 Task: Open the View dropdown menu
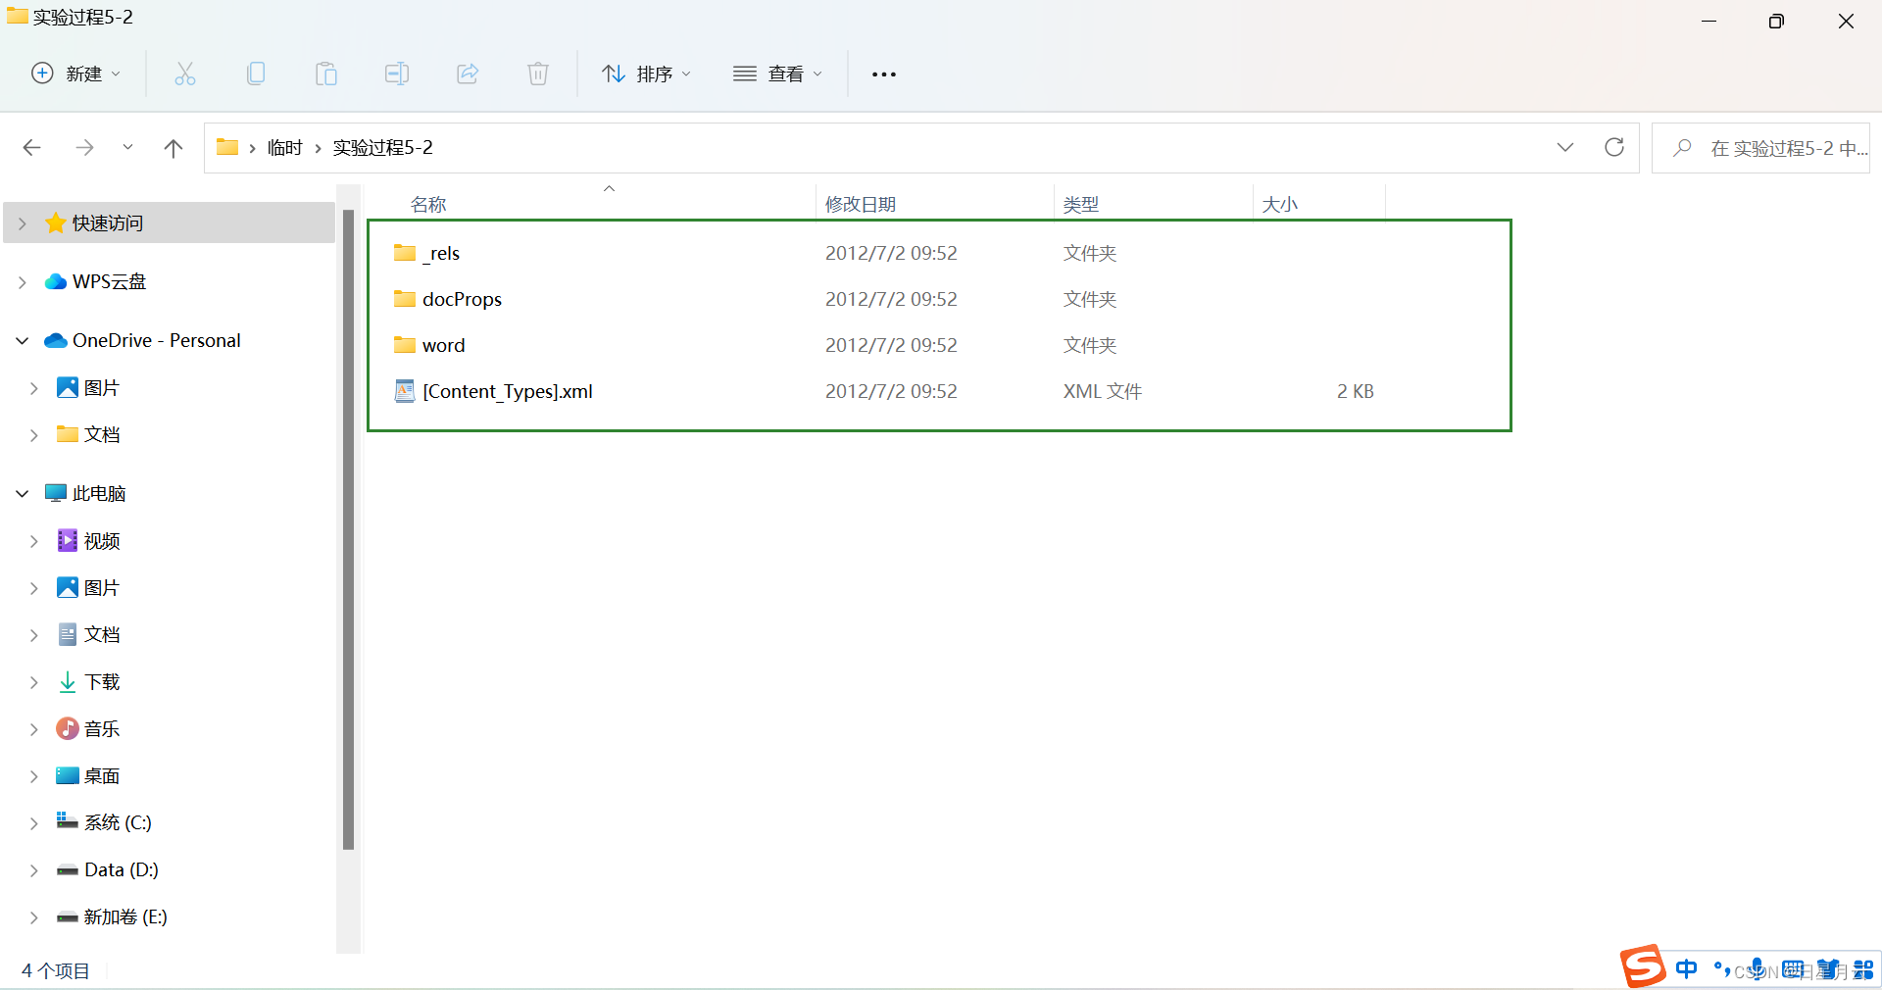(x=778, y=74)
